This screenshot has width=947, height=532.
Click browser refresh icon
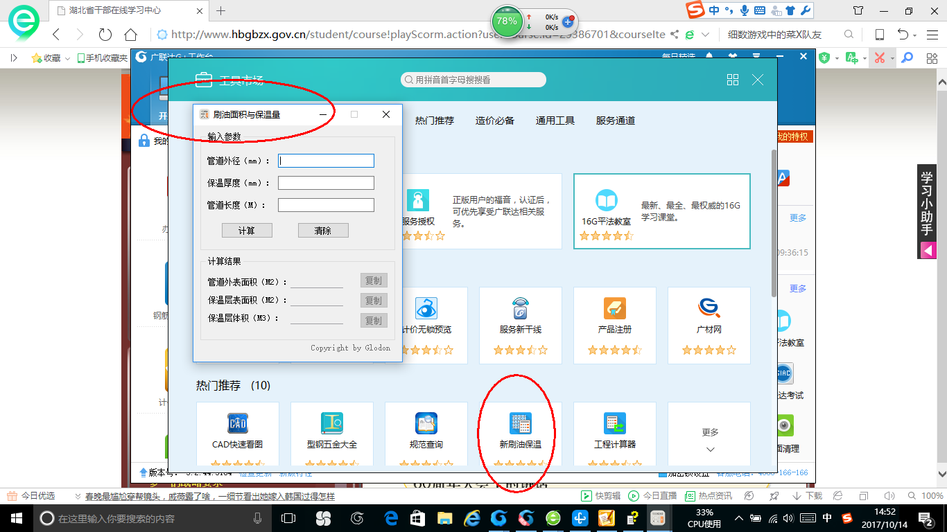point(105,35)
